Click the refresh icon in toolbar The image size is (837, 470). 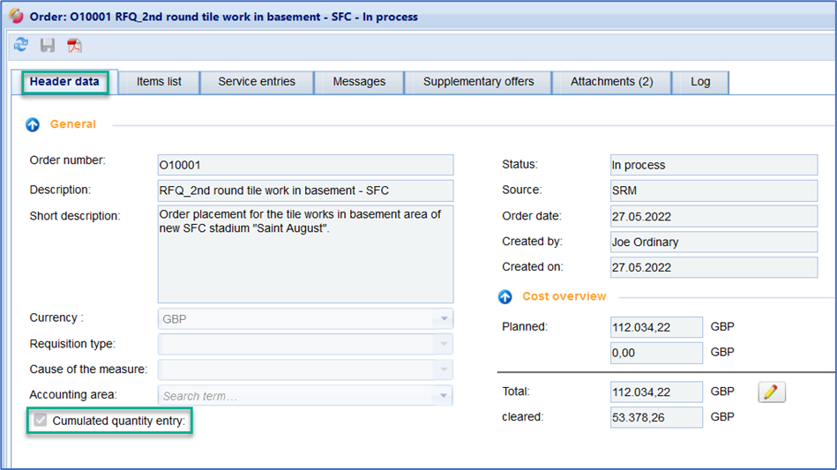[21, 45]
